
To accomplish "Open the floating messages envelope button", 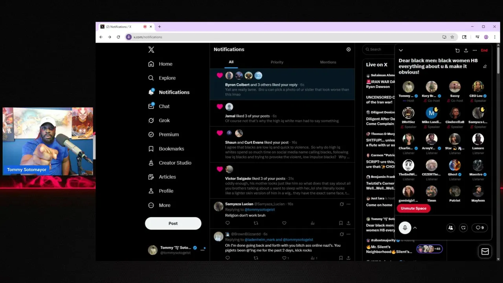I will pos(485,252).
